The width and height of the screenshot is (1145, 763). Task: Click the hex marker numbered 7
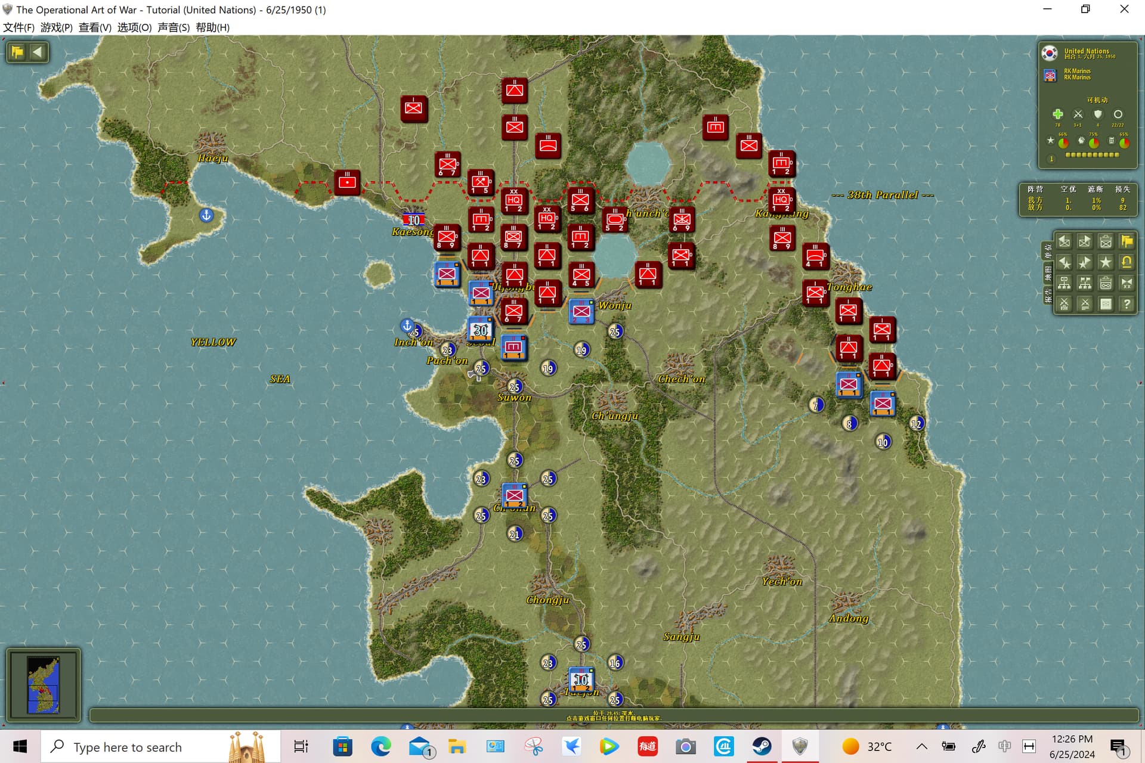coord(816,405)
